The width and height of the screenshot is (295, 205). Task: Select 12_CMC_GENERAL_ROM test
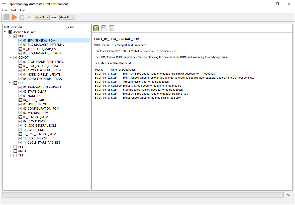pos(40,134)
